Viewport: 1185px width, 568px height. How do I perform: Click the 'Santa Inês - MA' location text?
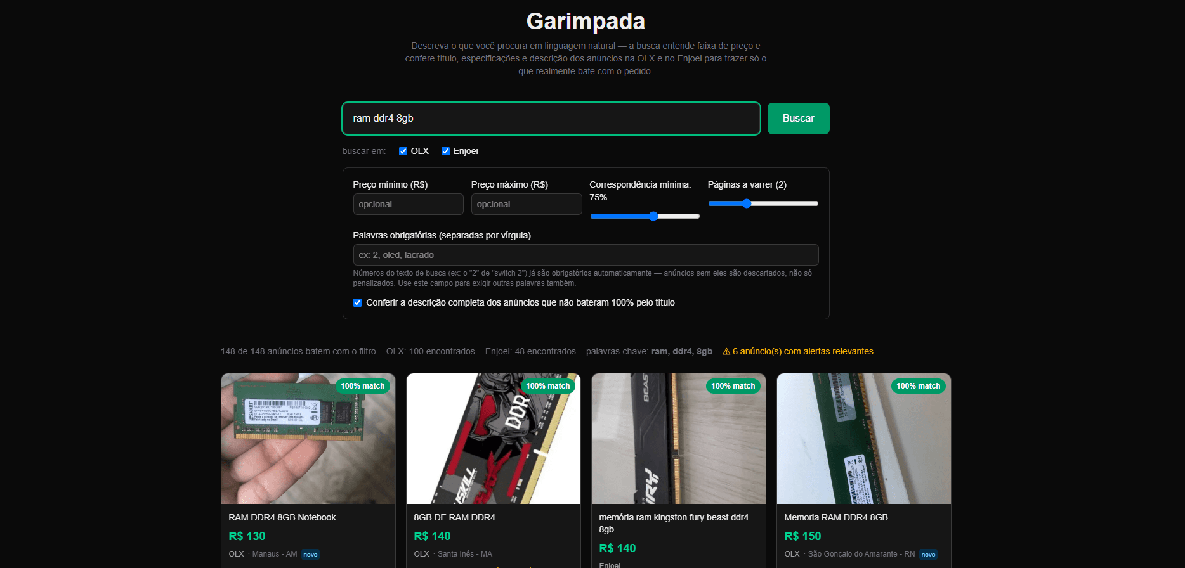465,554
